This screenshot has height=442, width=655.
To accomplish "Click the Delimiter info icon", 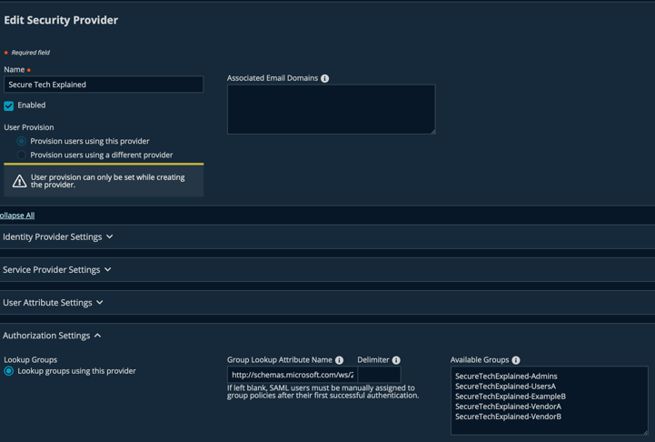I will tap(396, 360).
